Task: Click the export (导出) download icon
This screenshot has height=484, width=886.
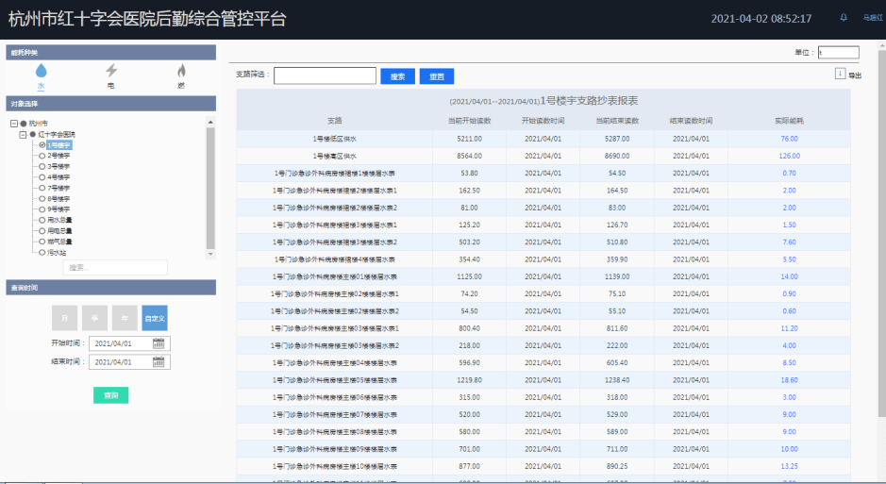Action: (840, 74)
